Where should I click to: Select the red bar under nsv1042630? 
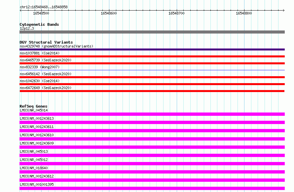click(152, 84)
